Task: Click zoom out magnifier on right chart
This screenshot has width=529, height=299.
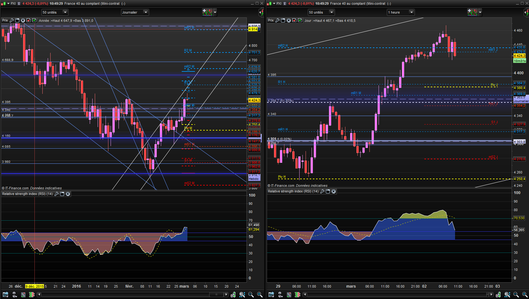Action: (516, 295)
